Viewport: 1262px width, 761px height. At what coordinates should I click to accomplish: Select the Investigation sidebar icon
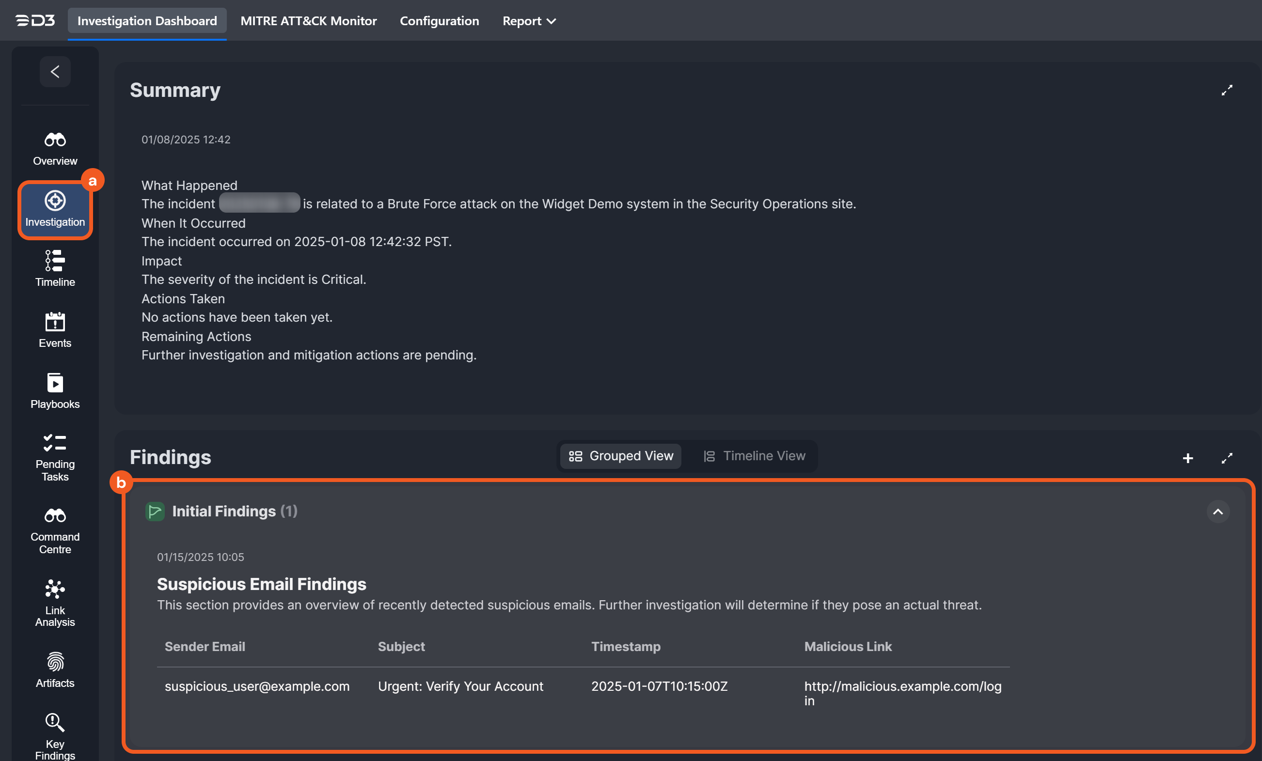(55, 201)
